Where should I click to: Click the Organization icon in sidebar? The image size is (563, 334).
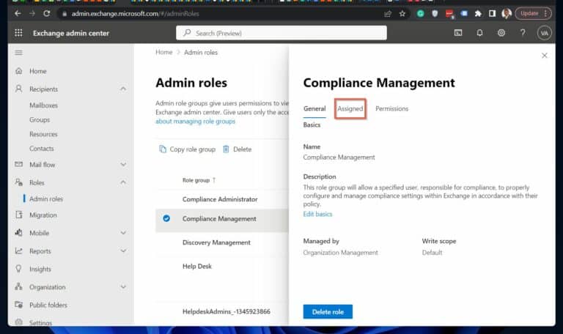[x=18, y=286]
